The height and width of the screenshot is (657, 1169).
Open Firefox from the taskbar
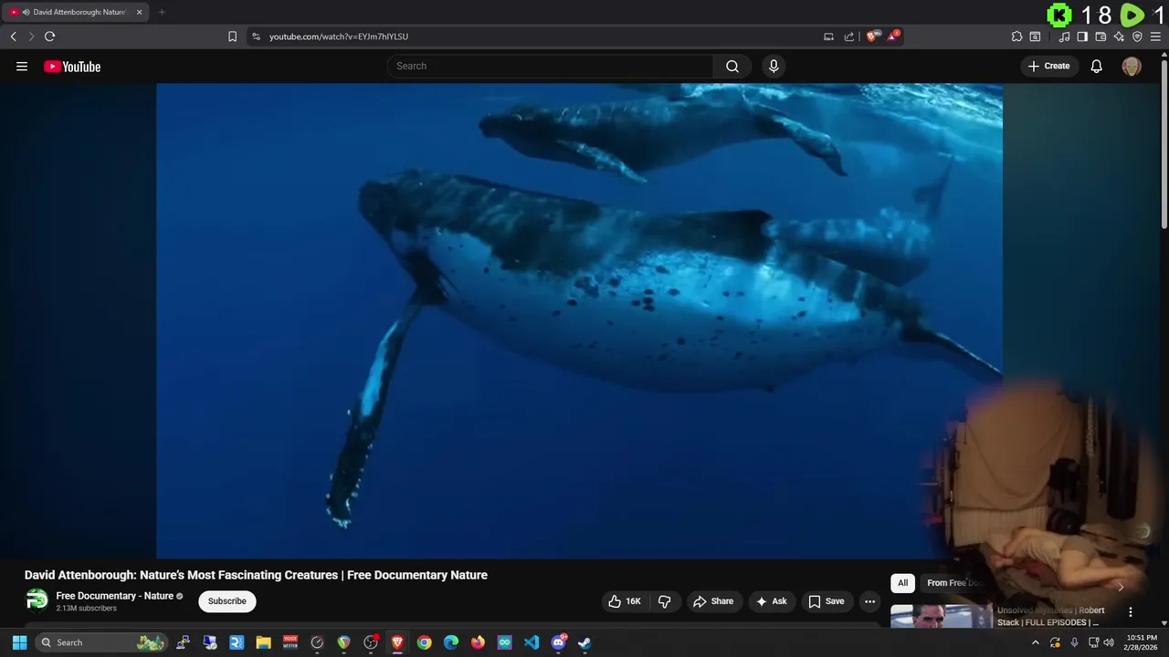click(x=478, y=642)
